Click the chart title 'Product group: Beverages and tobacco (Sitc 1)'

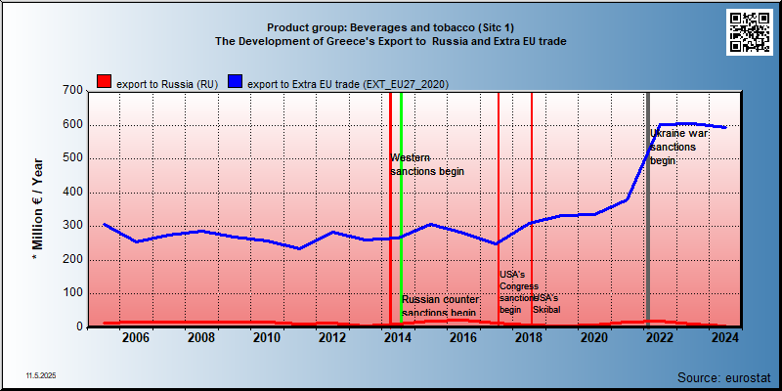click(x=390, y=27)
